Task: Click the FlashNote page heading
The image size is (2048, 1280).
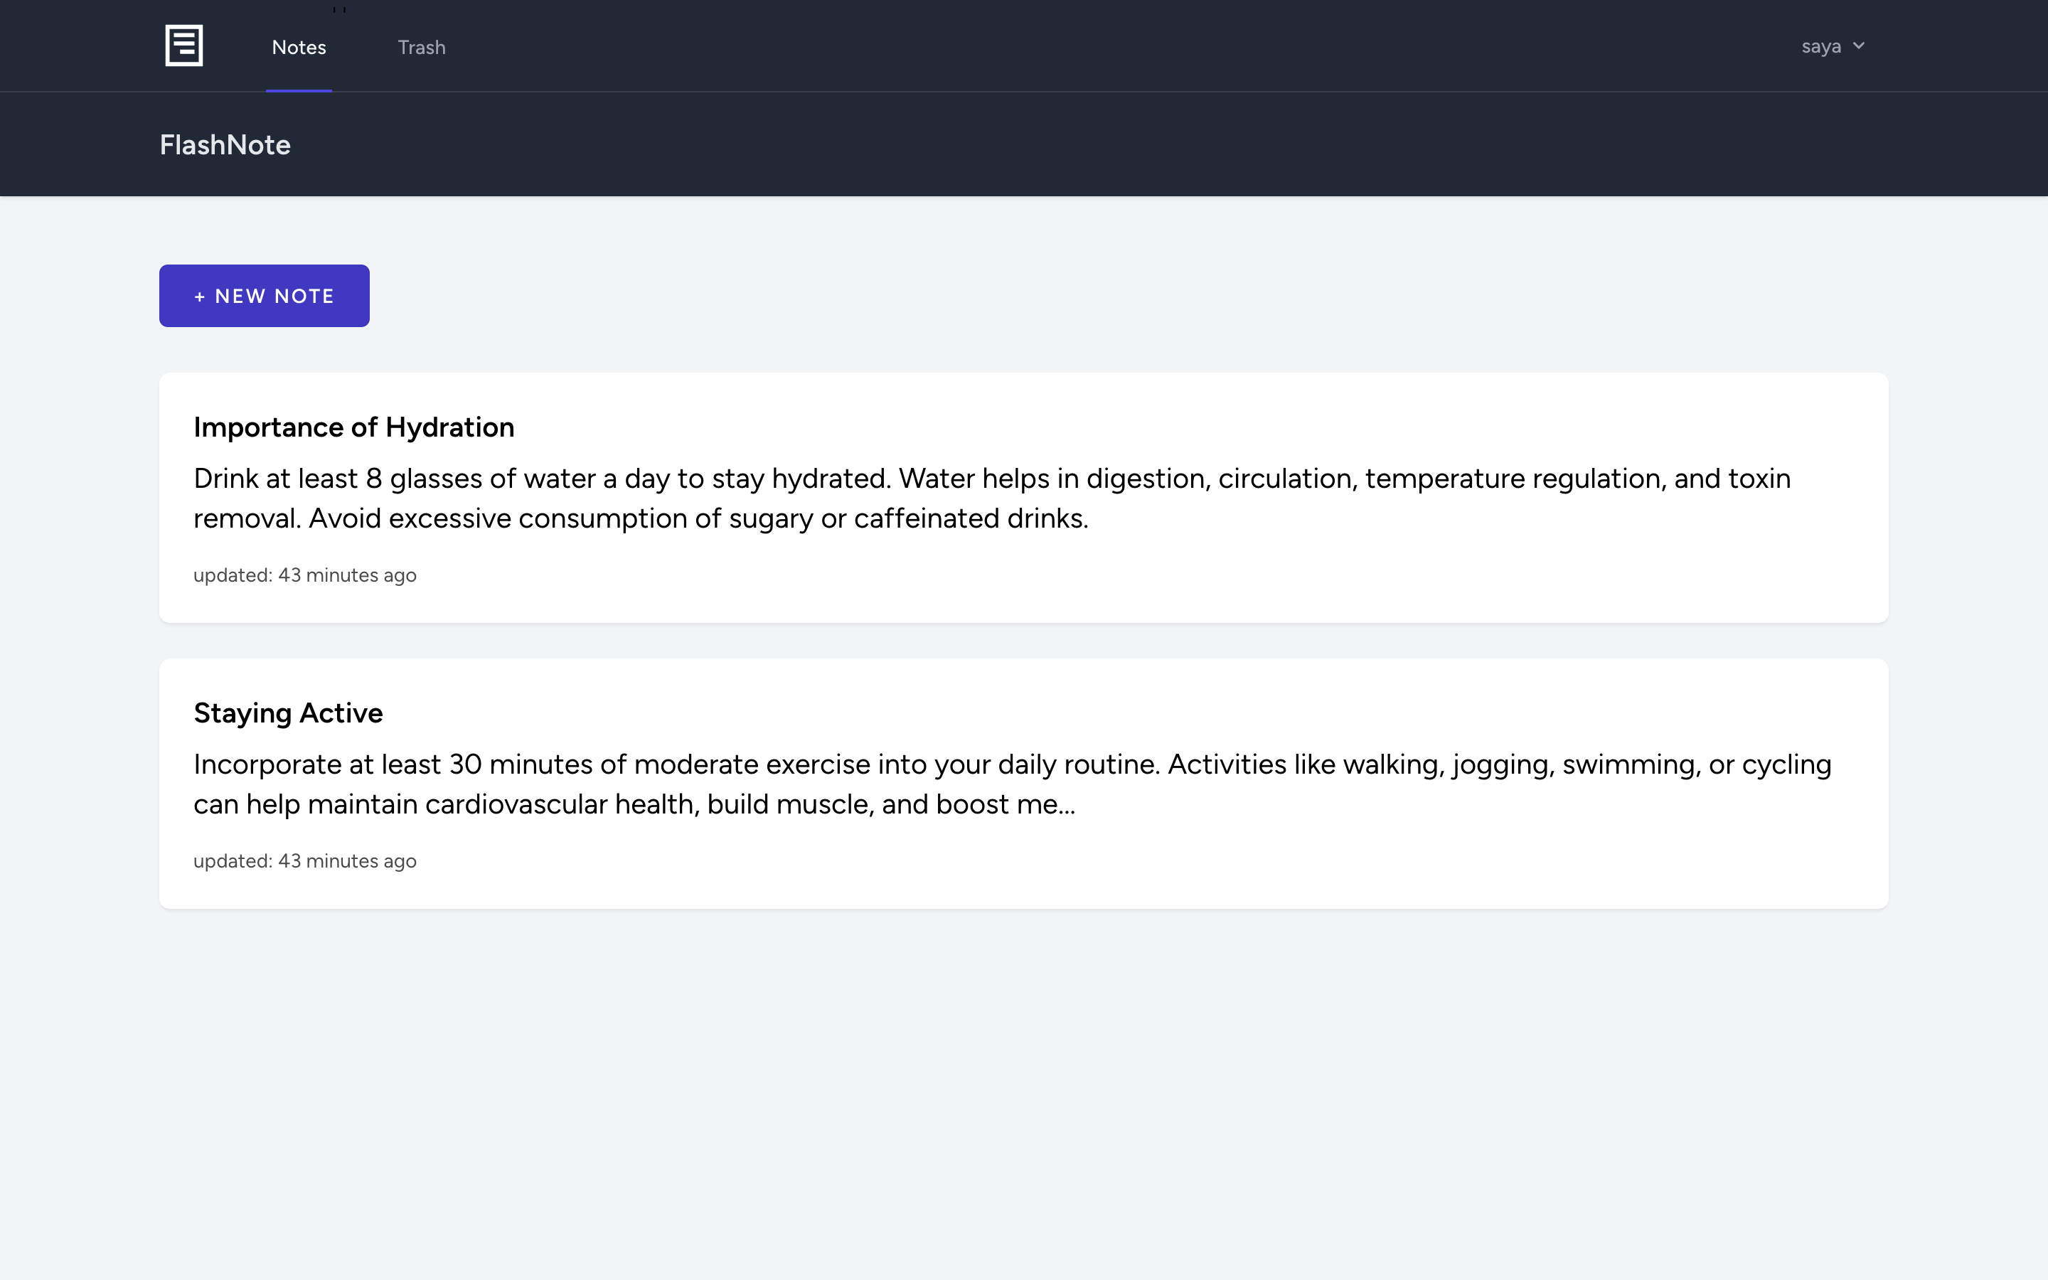Action: [x=225, y=145]
